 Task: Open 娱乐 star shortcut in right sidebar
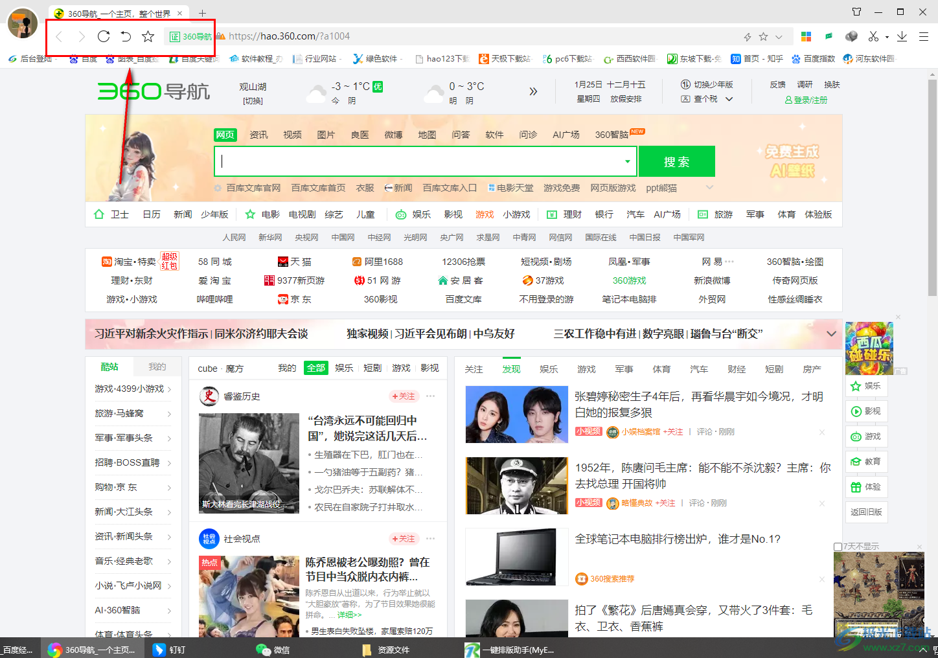tap(865, 385)
